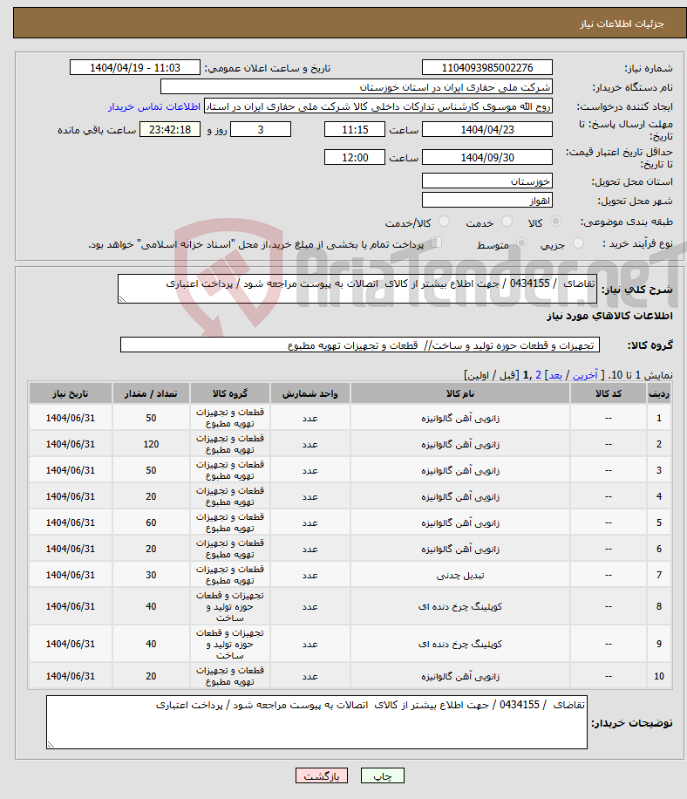The image size is (687, 799).
Task: Click the price validity date 1404/09/30 field
Action: 486,158
